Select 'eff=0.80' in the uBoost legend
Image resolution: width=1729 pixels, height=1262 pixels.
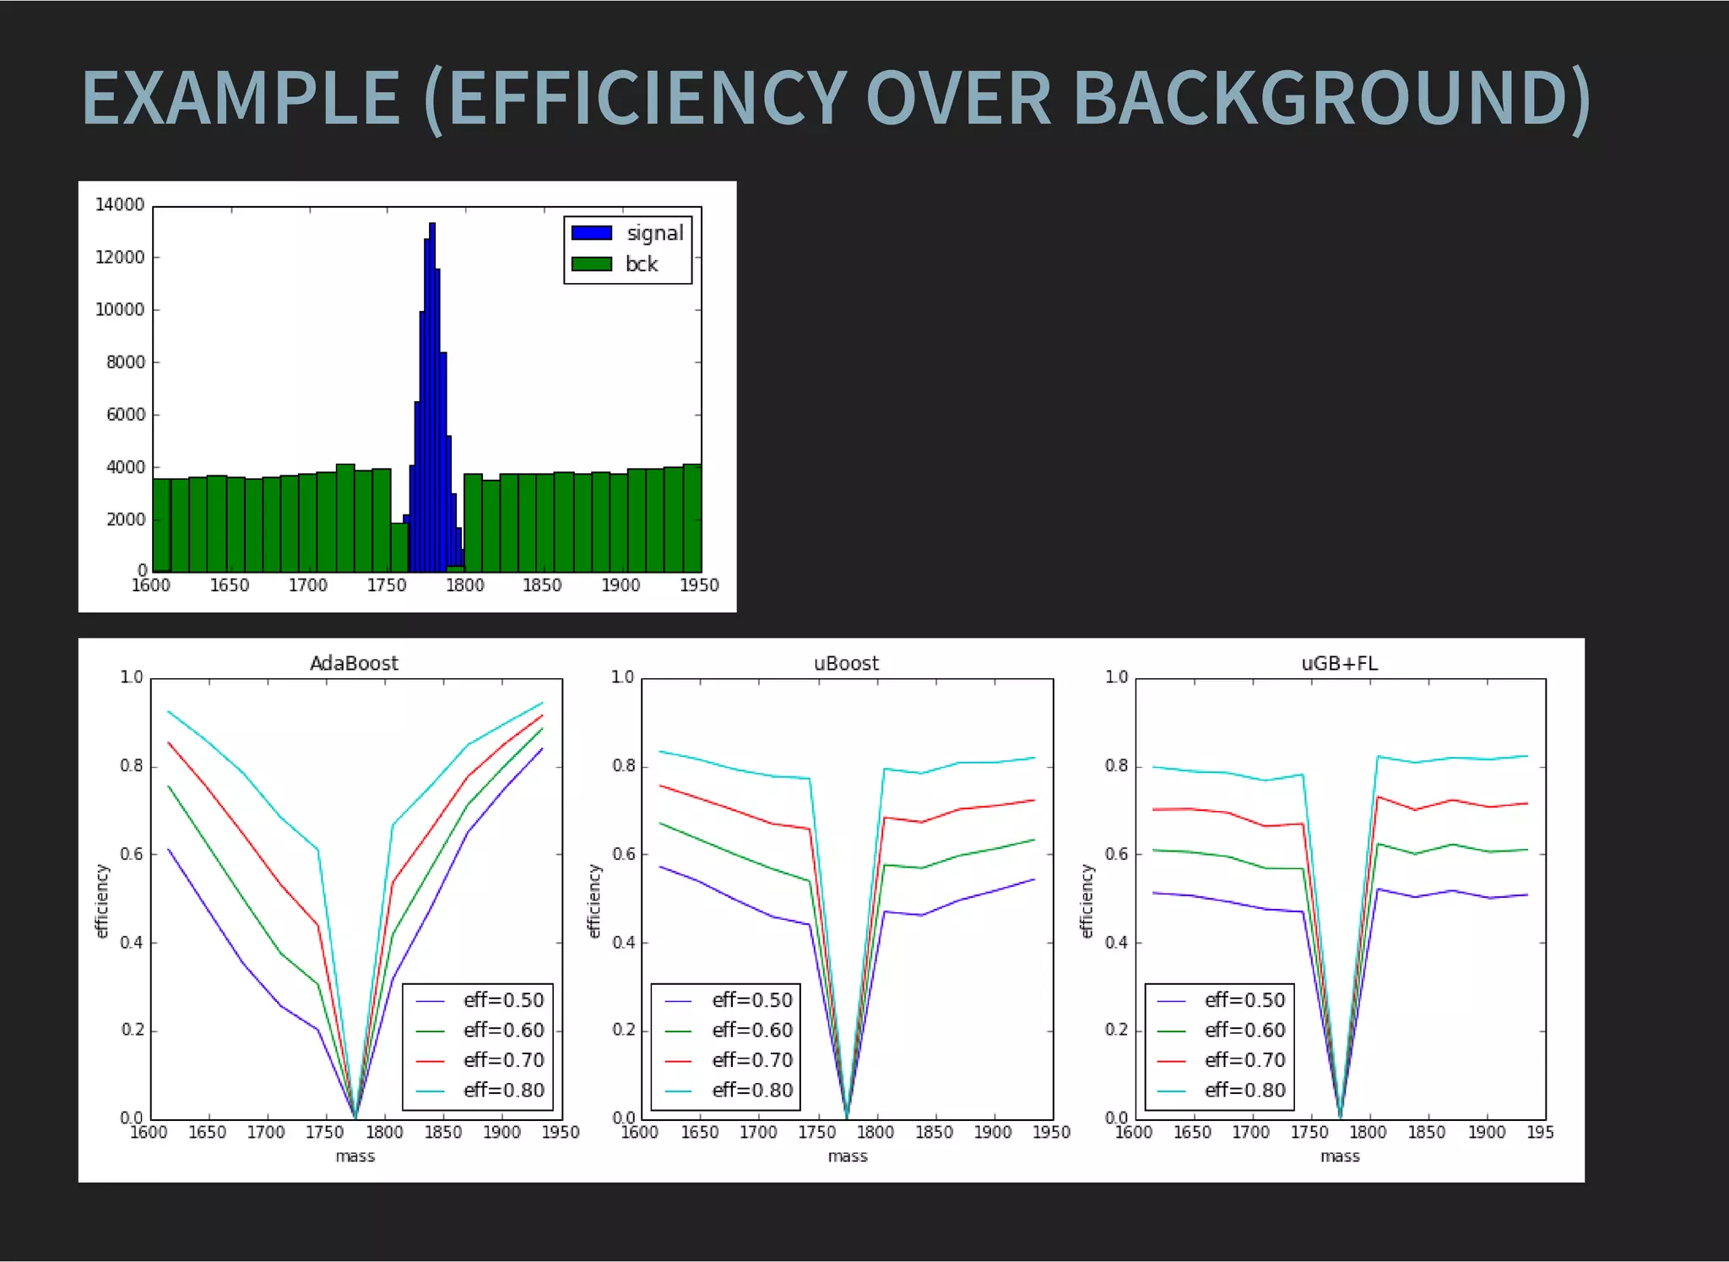click(x=753, y=1091)
